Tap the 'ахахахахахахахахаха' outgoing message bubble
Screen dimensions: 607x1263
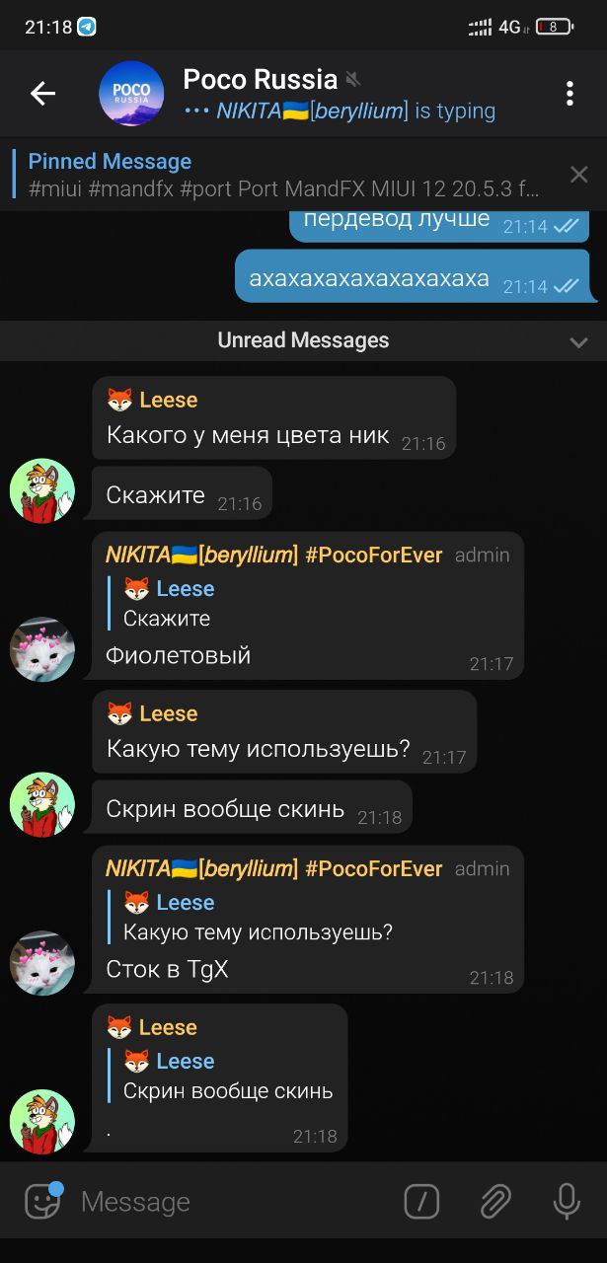(x=416, y=277)
